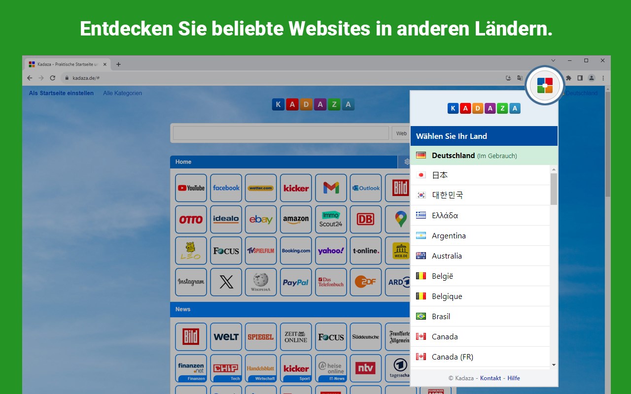Open the Handelsblatt Wirtschaft tile
The width and height of the screenshot is (631, 394).
click(261, 368)
